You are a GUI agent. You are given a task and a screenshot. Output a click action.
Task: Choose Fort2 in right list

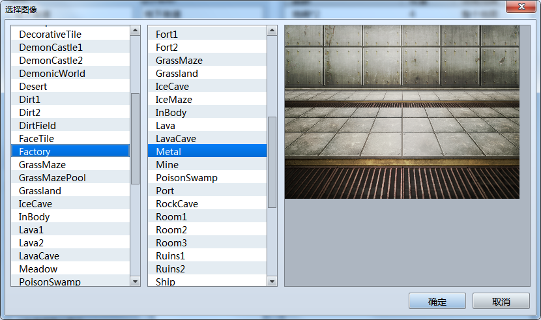(x=207, y=47)
